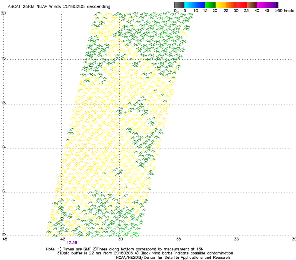
Task: Click the '>50 knots' legend label
Action: pos(284,11)
